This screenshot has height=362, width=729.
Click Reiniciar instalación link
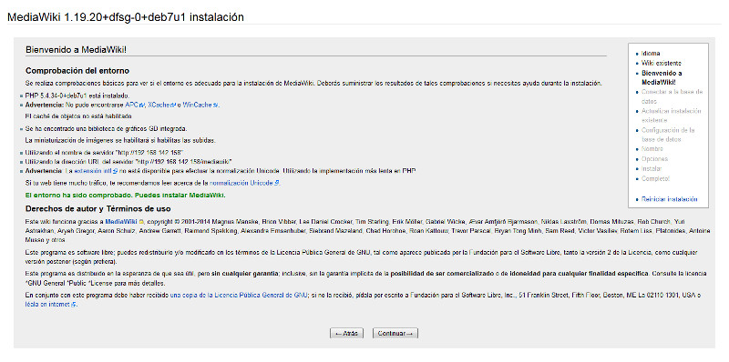pyautogui.click(x=669, y=199)
